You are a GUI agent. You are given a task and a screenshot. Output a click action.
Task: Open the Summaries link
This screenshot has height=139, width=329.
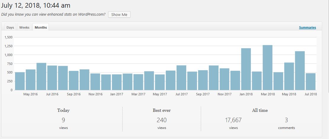[307, 27]
